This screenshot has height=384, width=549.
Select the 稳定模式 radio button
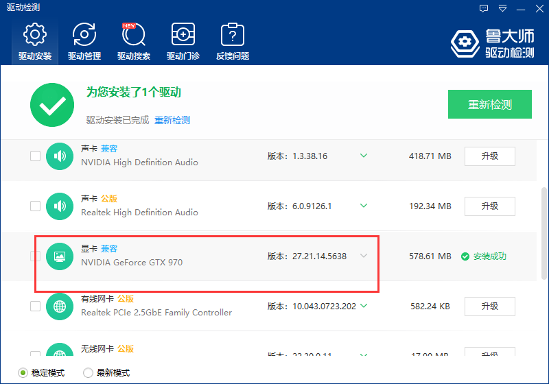(x=23, y=373)
